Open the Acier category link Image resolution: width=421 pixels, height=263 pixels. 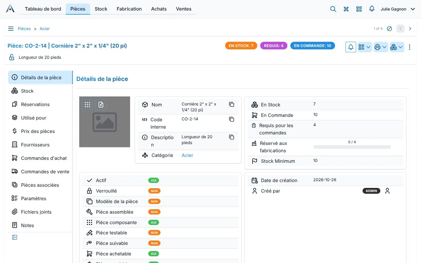point(187,155)
